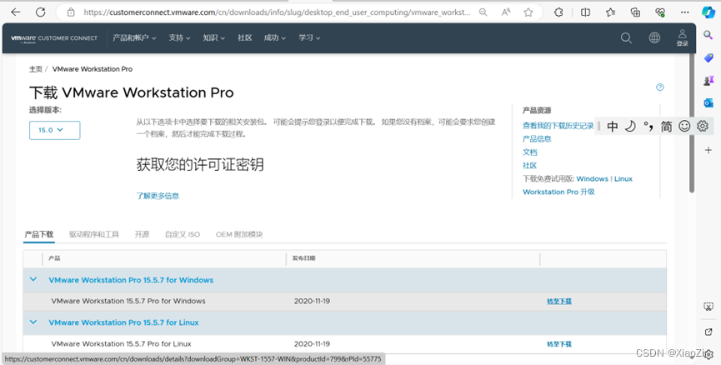The height and width of the screenshot is (365, 721).
Task: Open the 社区 navigation item
Action: pos(244,38)
